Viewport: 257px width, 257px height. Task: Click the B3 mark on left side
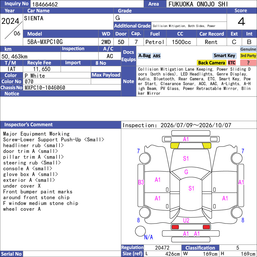141,182
